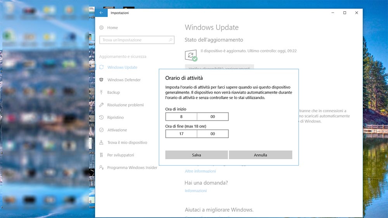Click the Windows Update page heading
Image resolution: width=388 pixels, height=218 pixels.
tap(211, 27)
